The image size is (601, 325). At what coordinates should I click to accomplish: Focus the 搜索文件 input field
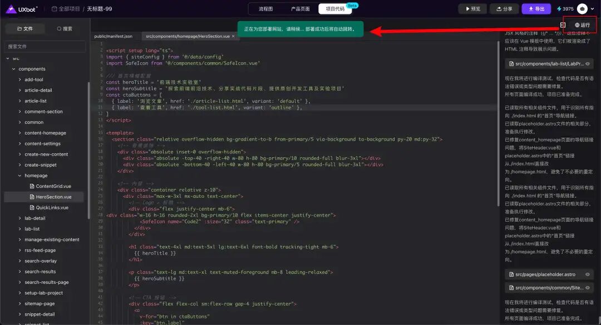pyautogui.click(x=45, y=46)
